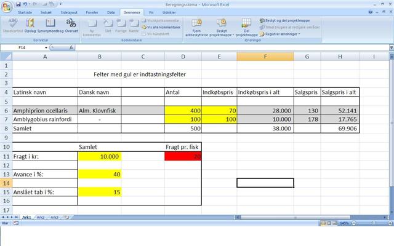Expand the Registrer ændringer dropdown
Screen dimensions: 394x246
click(282, 34)
